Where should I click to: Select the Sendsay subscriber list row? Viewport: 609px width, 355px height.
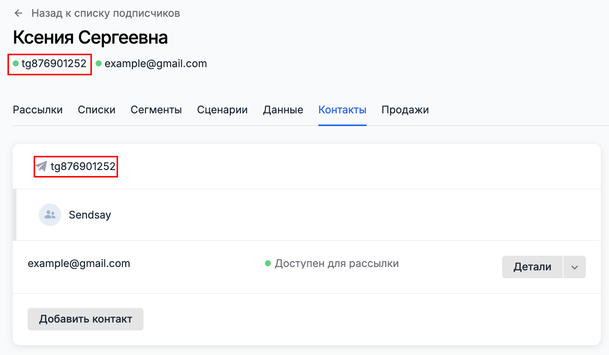(x=90, y=214)
